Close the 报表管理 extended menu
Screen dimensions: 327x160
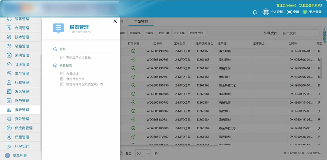point(115,21)
